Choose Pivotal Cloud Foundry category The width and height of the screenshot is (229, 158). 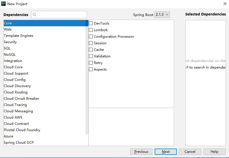[x=44, y=130]
